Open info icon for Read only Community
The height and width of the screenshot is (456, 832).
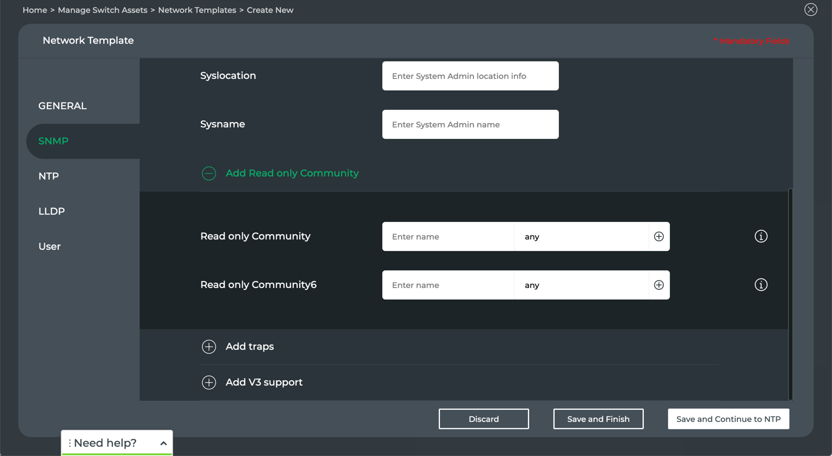761,236
